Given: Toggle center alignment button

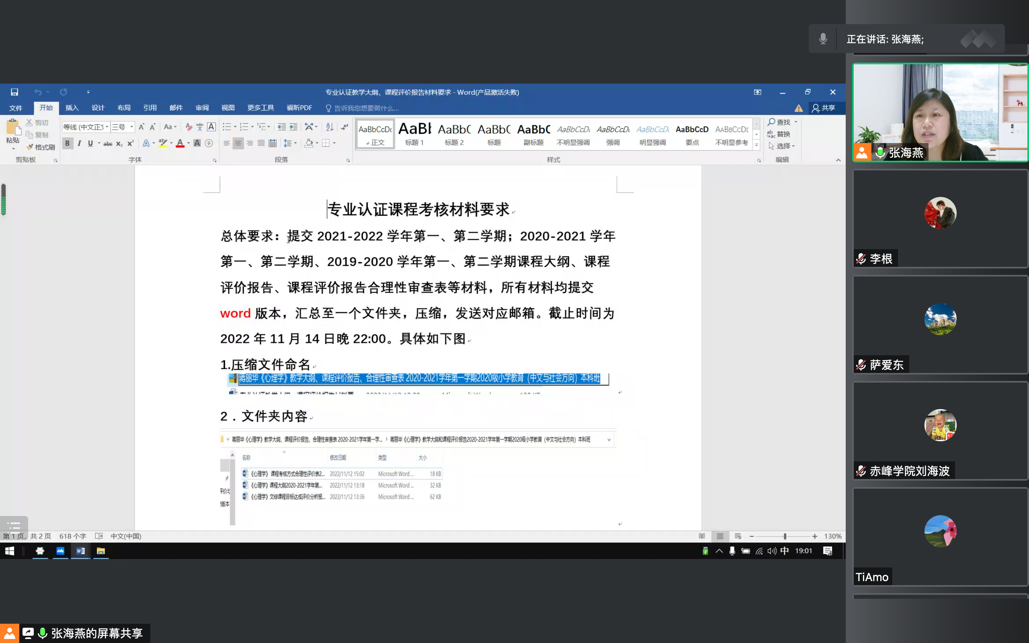Looking at the screenshot, I should coord(238,144).
